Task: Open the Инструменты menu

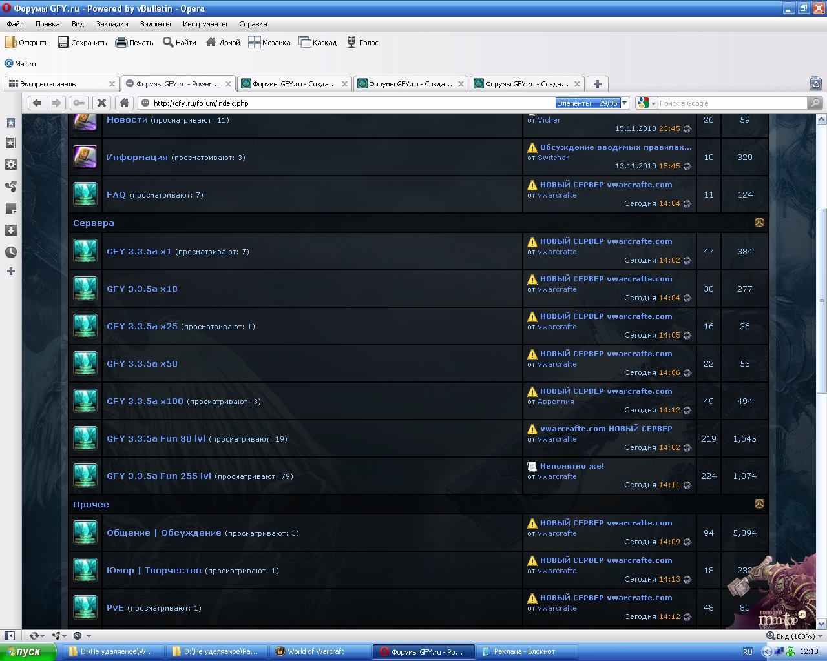Action: (205, 24)
